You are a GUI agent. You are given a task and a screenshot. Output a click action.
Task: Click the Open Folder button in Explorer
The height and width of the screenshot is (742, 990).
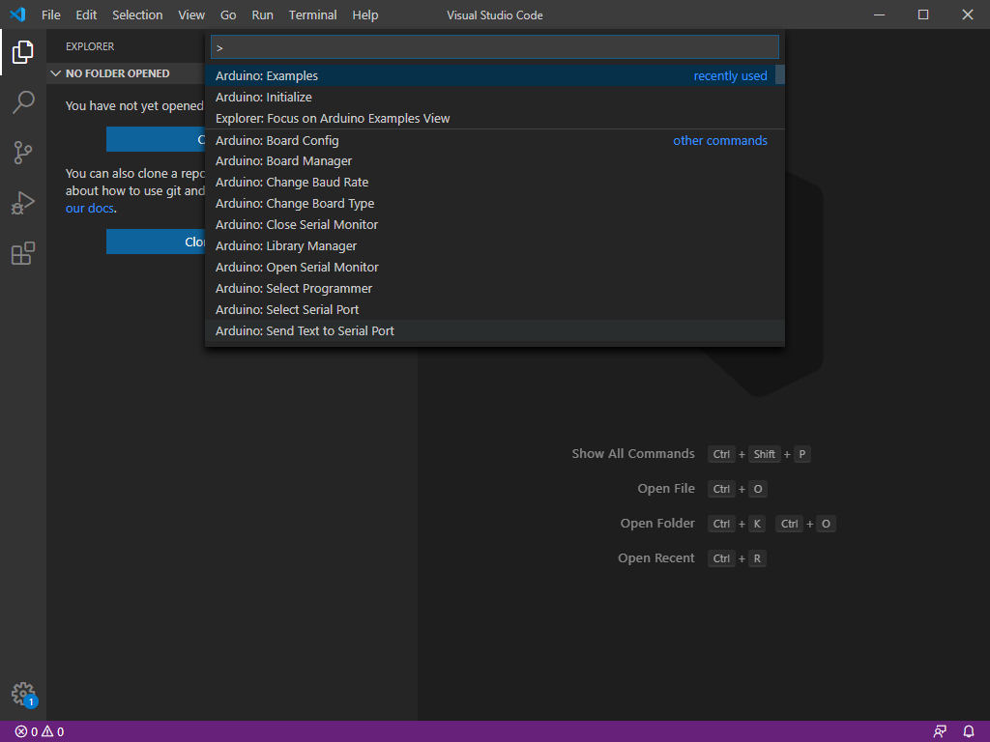click(x=156, y=139)
